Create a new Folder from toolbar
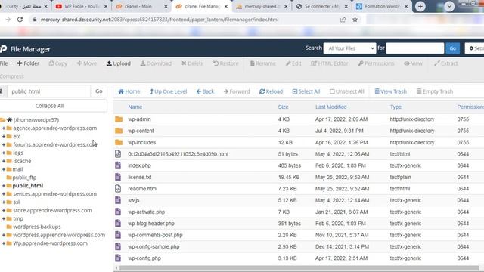This screenshot has width=484, height=272. [28, 63]
